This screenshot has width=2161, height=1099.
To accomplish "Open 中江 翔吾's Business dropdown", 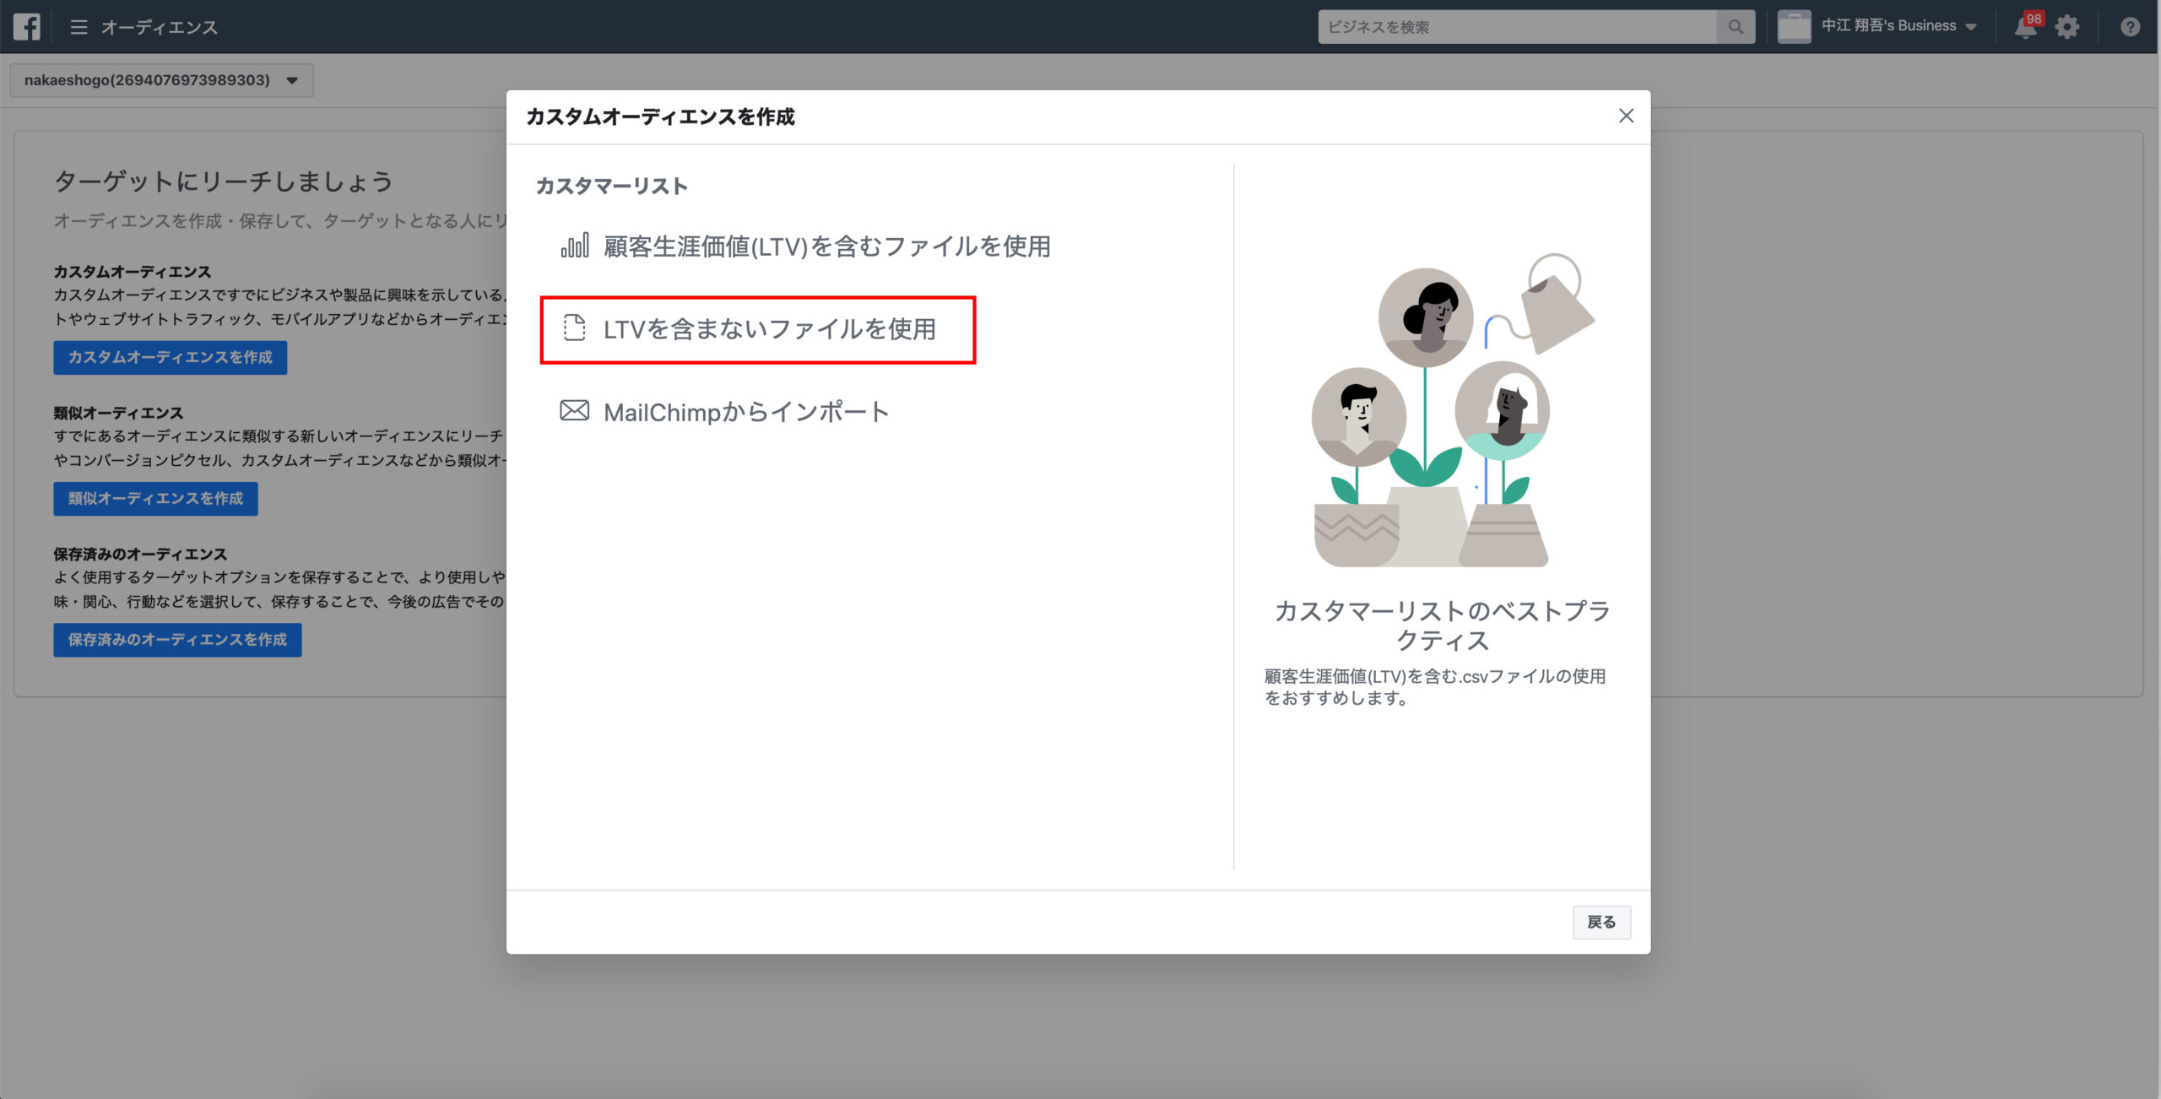I will tap(1898, 26).
